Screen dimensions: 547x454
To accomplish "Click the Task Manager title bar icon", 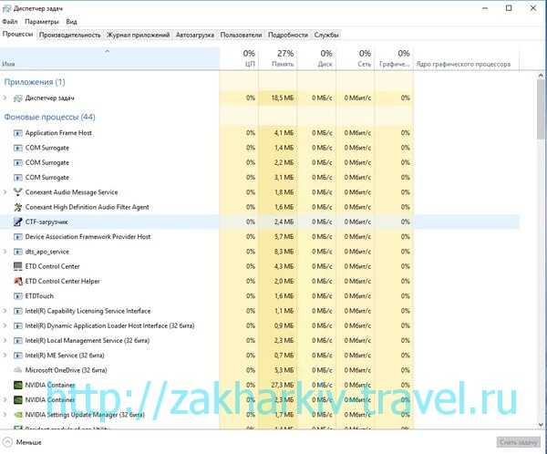I will pos(6,9).
